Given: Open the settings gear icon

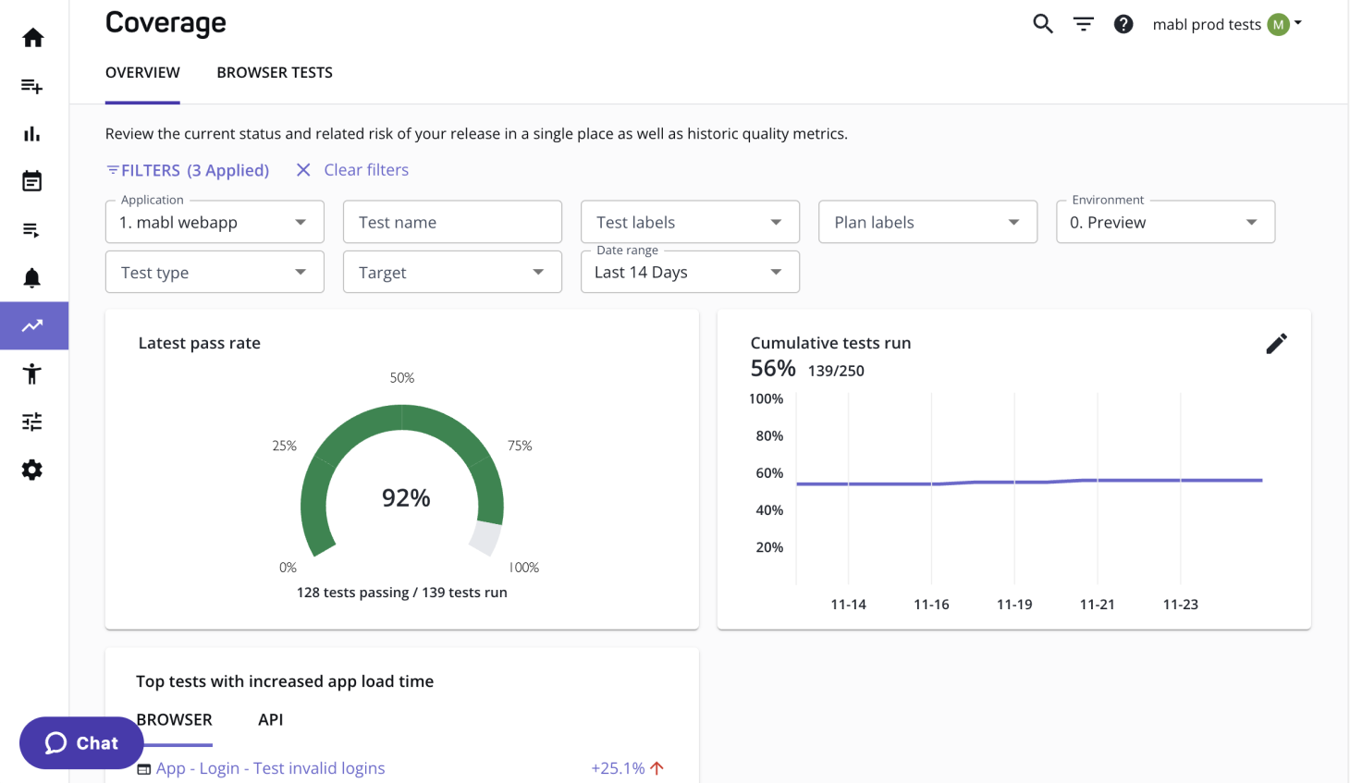Looking at the screenshot, I should point(32,470).
